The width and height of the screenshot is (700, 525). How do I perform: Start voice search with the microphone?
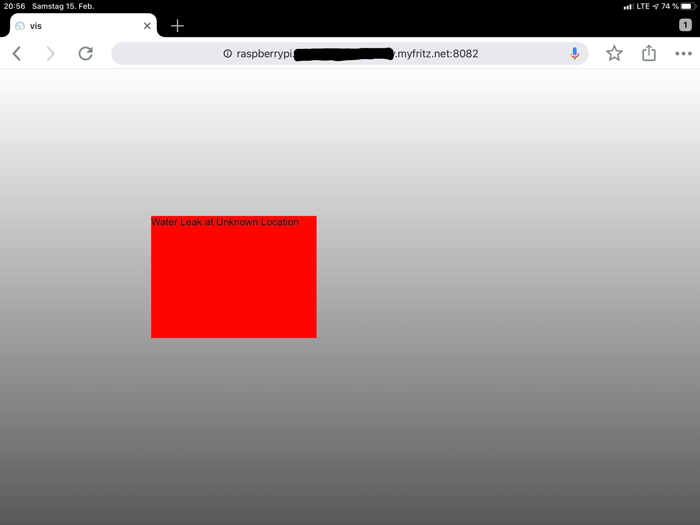(574, 54)
